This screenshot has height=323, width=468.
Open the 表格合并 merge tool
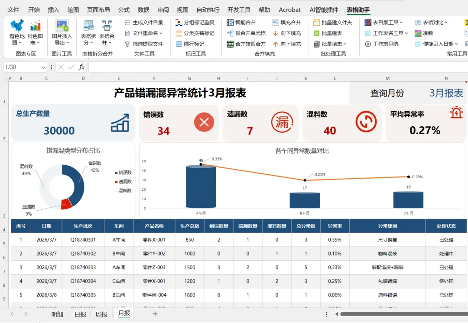point(107,32)
